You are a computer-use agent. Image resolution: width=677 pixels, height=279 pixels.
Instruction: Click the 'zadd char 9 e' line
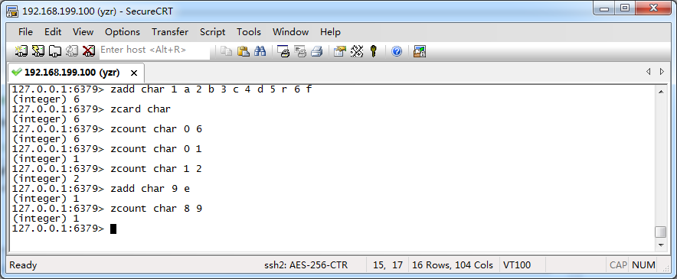point(100,189)
